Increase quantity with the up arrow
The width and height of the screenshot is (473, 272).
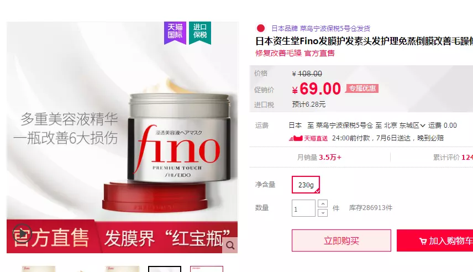point(323,203)
